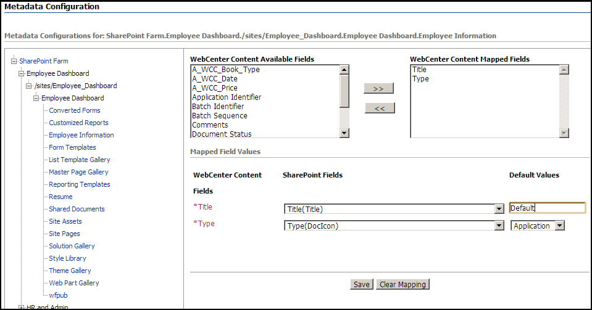Select Batch Identifier field
This screenshot has height=310, width=592.
click(265, 107)
